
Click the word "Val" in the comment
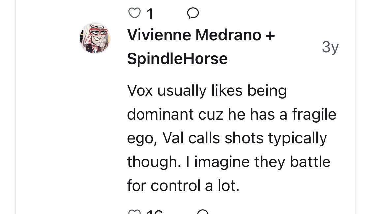point(173,138)
